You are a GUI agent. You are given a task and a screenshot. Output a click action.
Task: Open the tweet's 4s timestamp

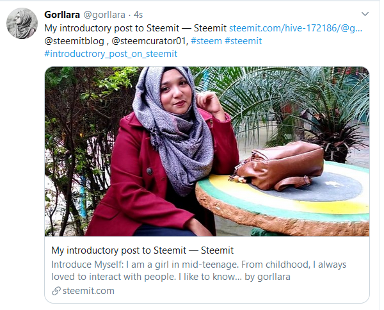point(138,15)
